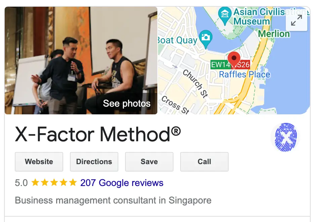Open the 207 Google reviews link
Image resolution: width=314 pixels, height=222 pixels.
[122, 183]
